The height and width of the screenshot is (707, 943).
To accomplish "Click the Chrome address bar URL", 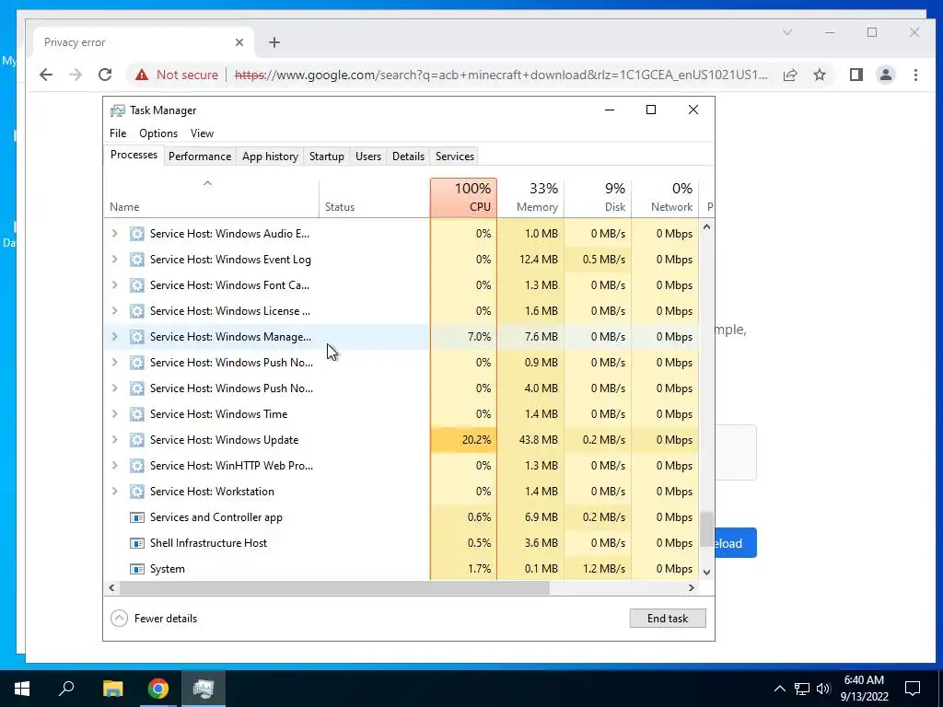I will pos(501,75).
